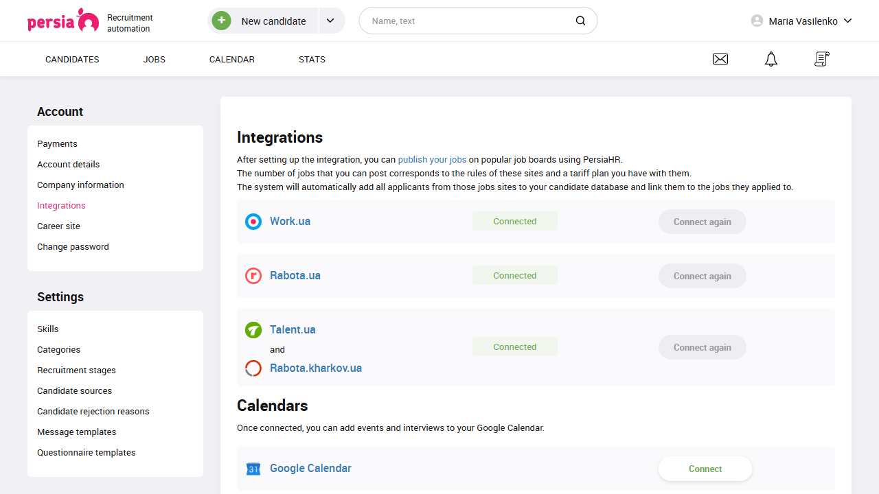Viewport: 879px width, 494px height.
Task: Connect Google Calendar
Action: [705, 468]
